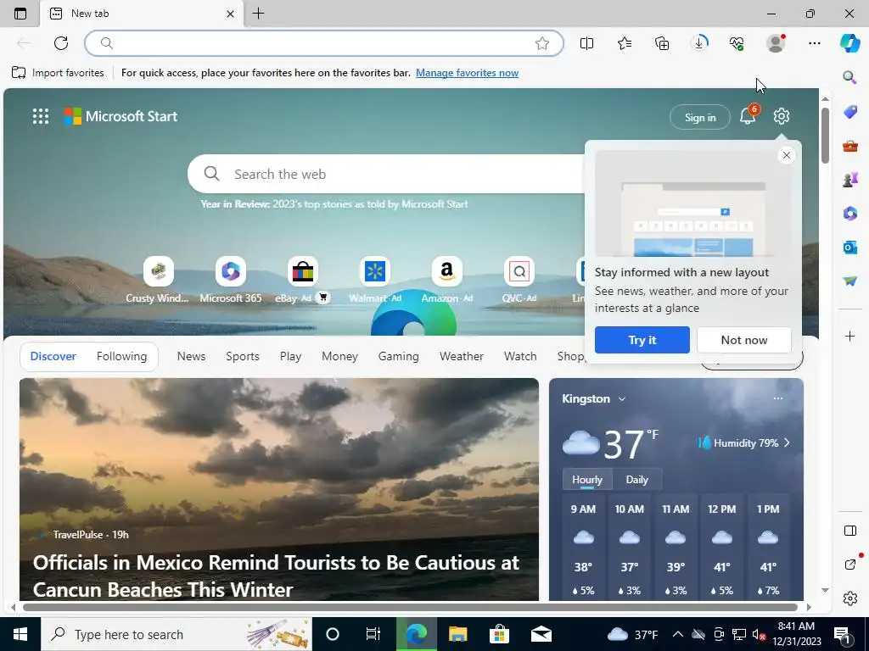Open eBay quick link tile
869x651 pixels.
(x=303, y=280)
